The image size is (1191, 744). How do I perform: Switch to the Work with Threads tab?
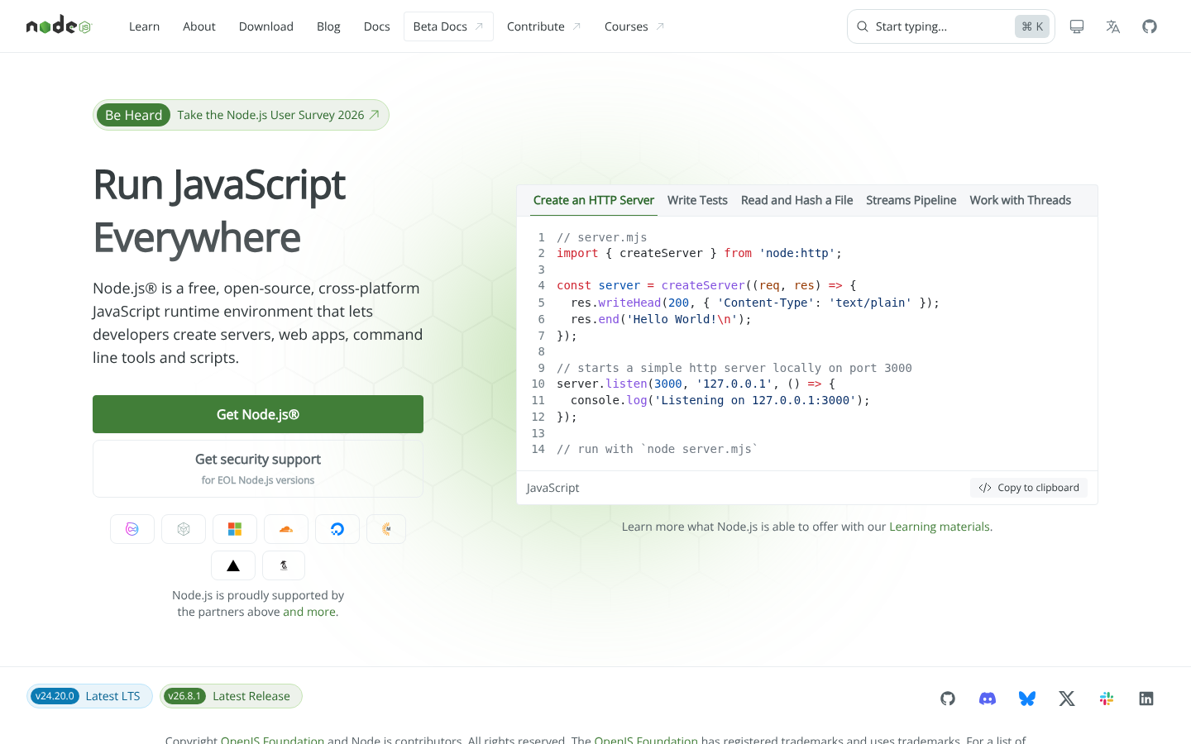point(1020,200)
